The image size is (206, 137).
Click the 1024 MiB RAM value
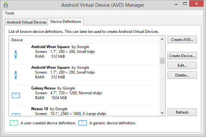pyautogui.click(x=59, y=98)
